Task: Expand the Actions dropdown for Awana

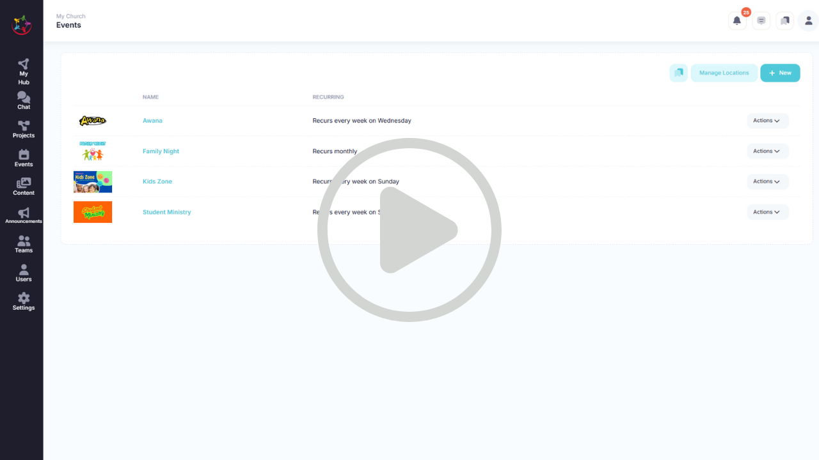Action: coord(767,121)
